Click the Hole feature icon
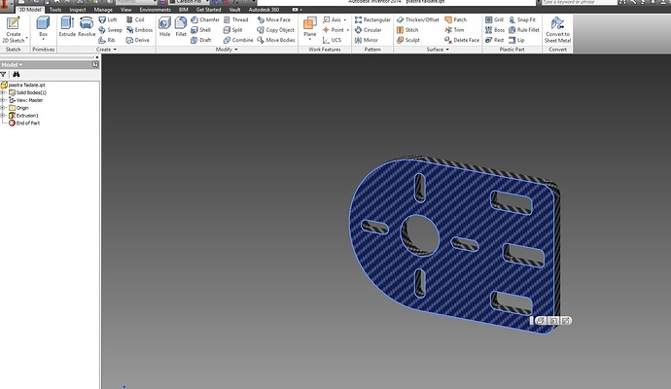Screen dimensions: 671x389 pos(164,25)
